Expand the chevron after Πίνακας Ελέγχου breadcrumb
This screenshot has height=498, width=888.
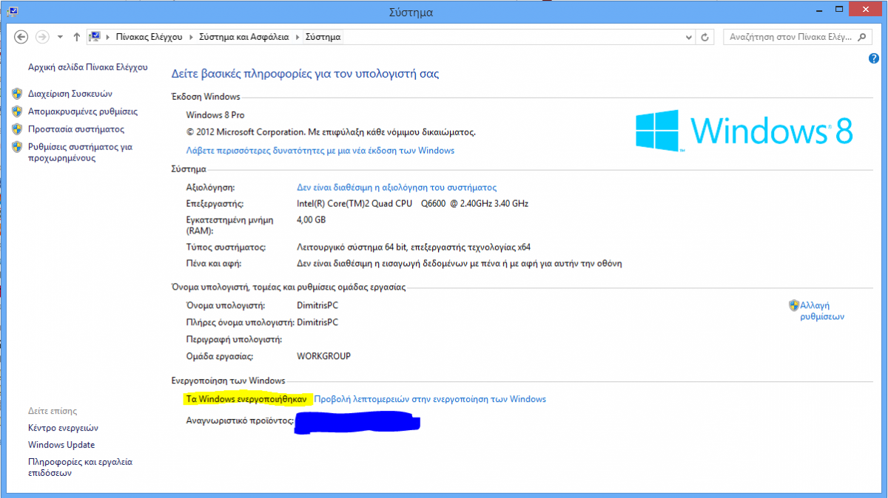(192, 37)
